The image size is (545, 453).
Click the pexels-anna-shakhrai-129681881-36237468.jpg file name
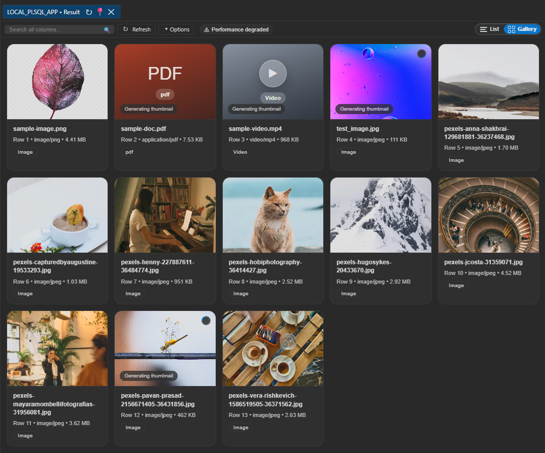coord(480,133)
